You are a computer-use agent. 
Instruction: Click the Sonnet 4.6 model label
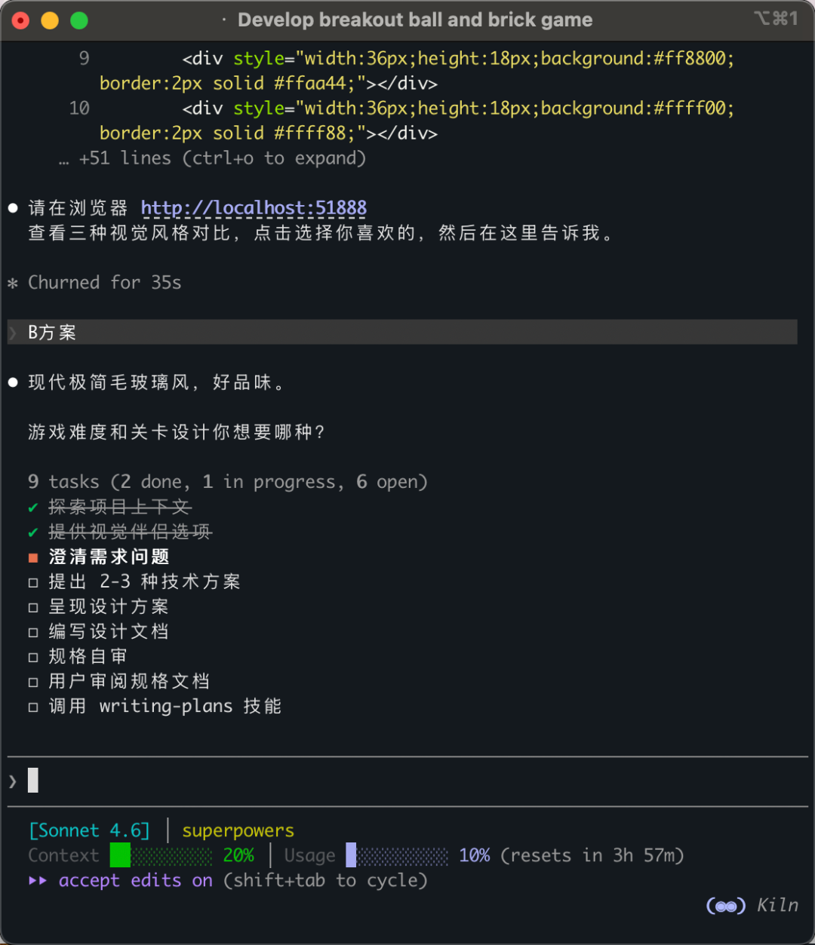pos(89,830)
